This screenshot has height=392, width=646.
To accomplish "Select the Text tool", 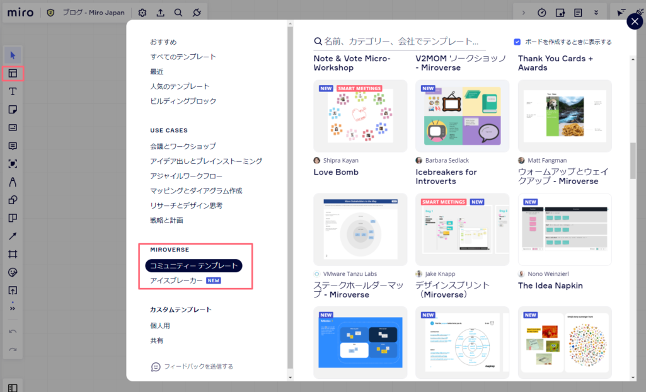I will (x=13, y=91).
